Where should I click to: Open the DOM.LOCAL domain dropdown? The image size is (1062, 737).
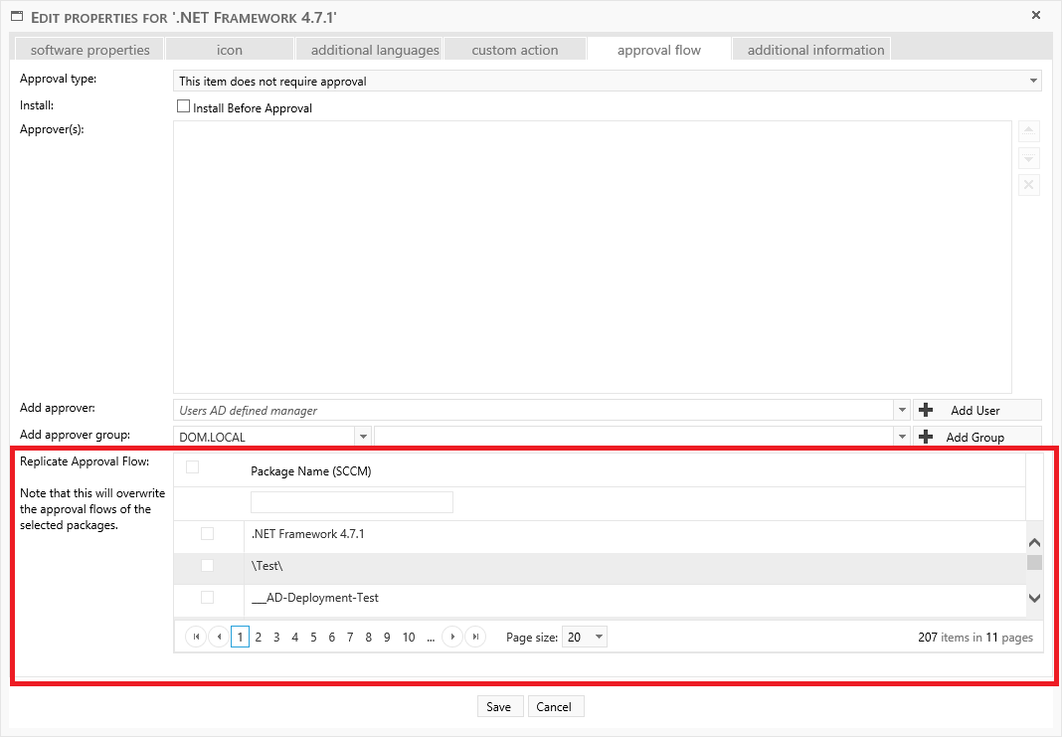(363, 437)
